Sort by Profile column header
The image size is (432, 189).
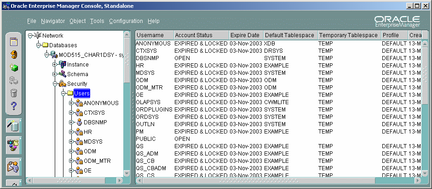tap(394, 35)
